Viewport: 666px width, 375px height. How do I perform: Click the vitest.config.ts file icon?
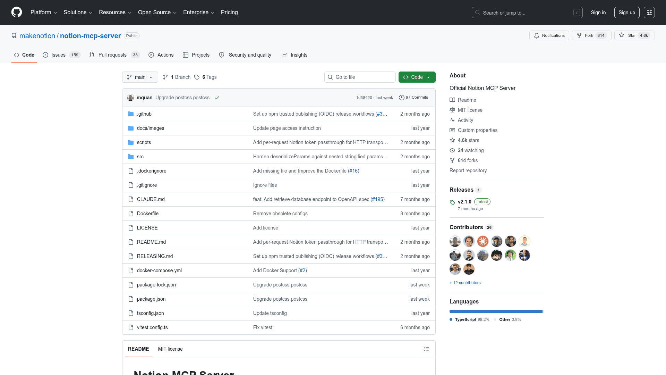(131, 327)
